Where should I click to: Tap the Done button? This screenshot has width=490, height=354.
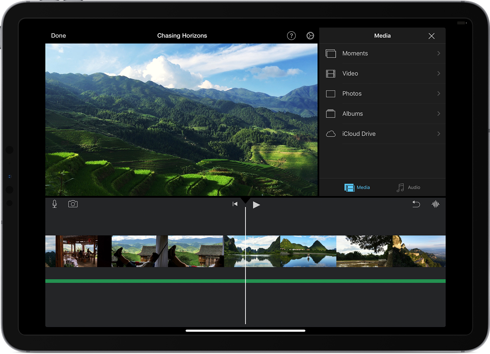point(58,36)
